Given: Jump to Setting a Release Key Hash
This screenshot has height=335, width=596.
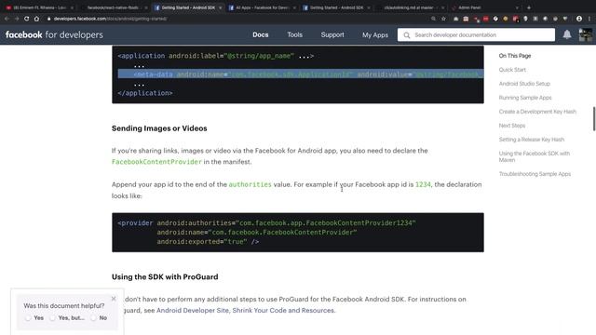Looking at the screenshot, I should tap(532, 140).
